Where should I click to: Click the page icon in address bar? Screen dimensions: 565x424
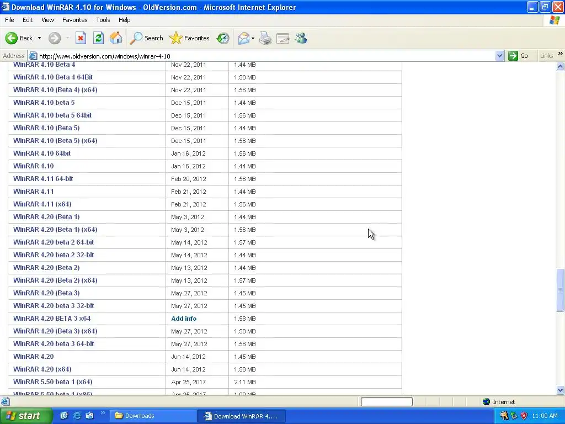point(33,56)
